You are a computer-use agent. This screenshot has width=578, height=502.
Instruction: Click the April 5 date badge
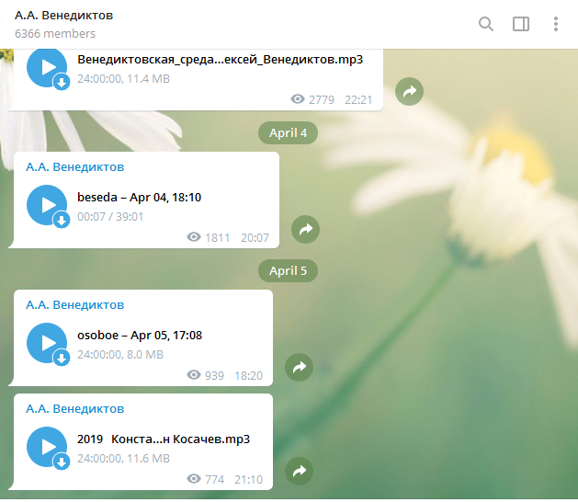coord(288,270)
